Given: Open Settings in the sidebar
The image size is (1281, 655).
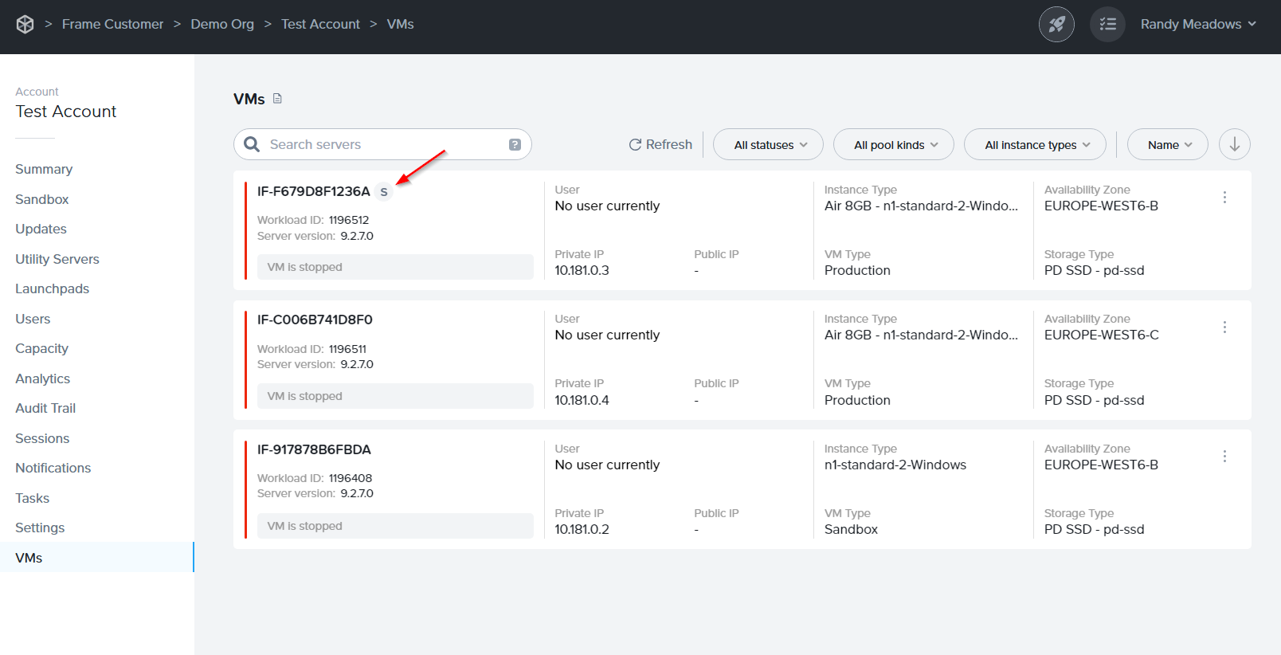Looking at the screenshot, I should pos(40,528).
